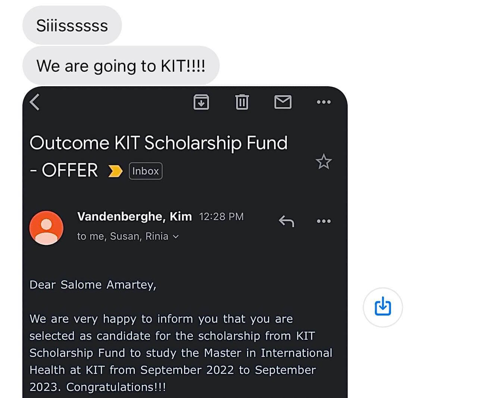
Task: Click the Inbox label tag
Action: point(145,171)
